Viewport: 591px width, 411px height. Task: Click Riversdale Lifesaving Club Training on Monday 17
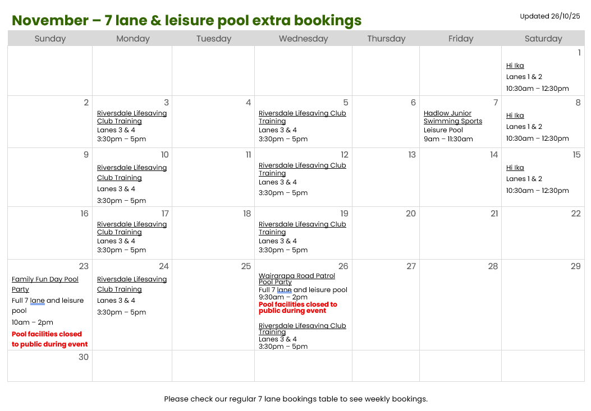pyautogui.click(x=132, y=228)
